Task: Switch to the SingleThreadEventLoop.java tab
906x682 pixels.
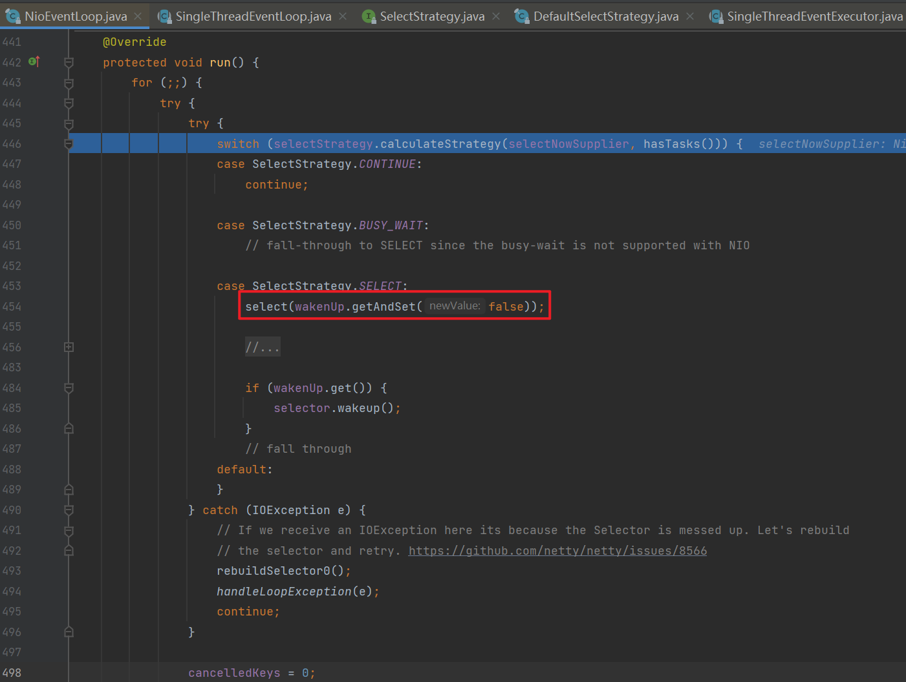Action: tap(253, 16)
